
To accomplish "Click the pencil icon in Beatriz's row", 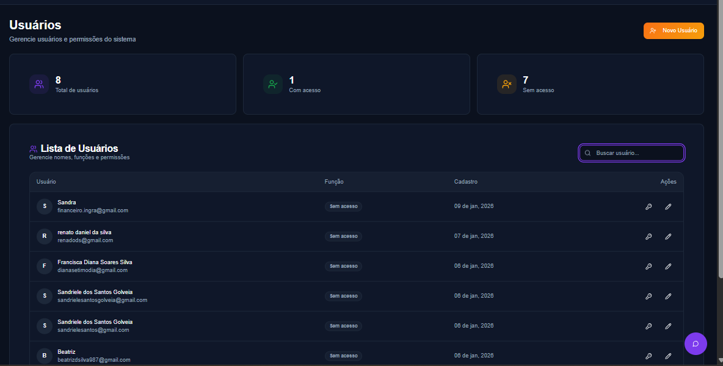I will (x=668, y=356).
